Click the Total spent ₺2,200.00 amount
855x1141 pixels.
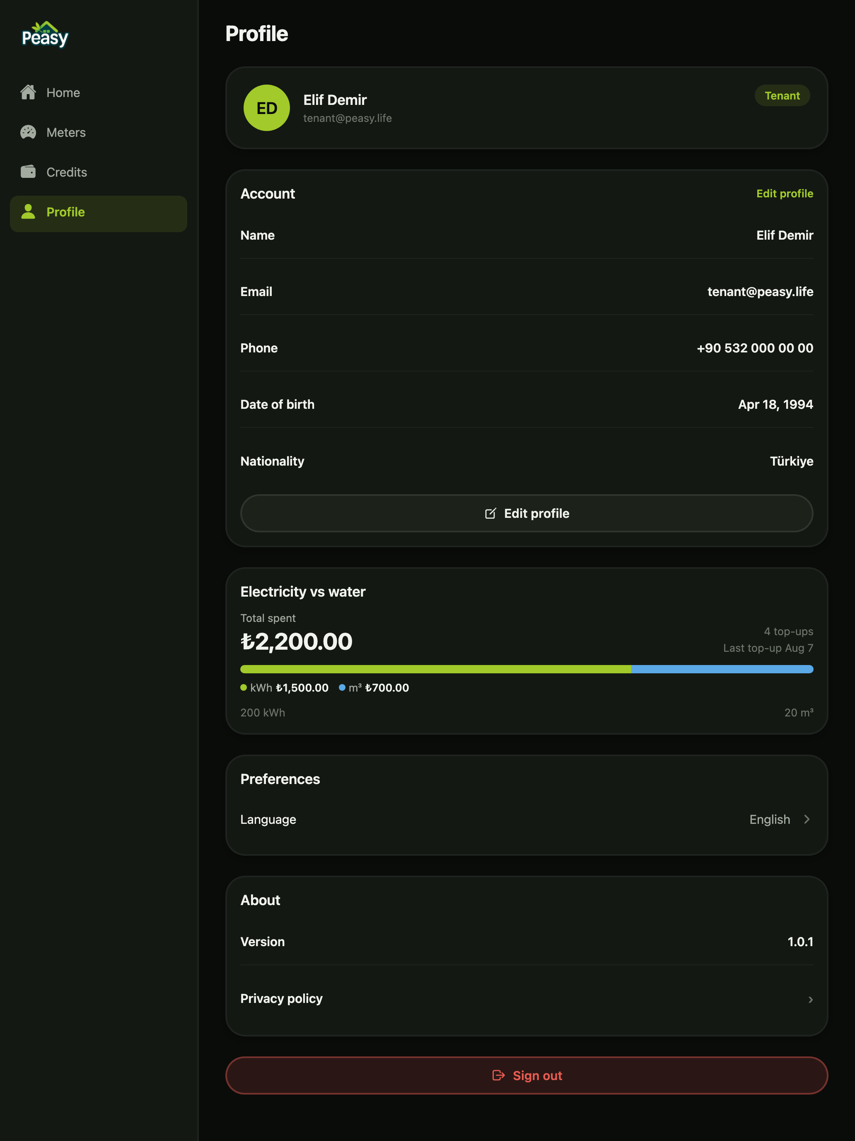point(296,642)
